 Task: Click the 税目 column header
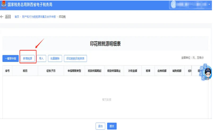25,71
